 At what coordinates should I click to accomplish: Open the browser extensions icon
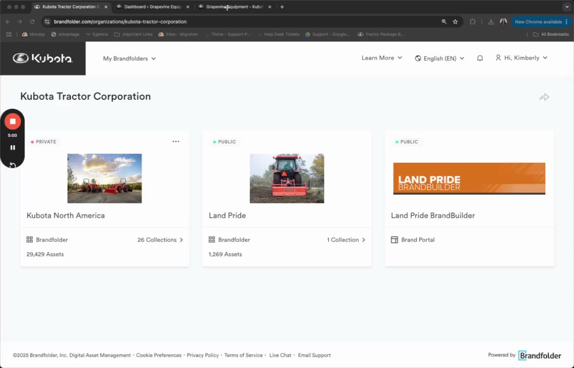[x=473, y=21]
